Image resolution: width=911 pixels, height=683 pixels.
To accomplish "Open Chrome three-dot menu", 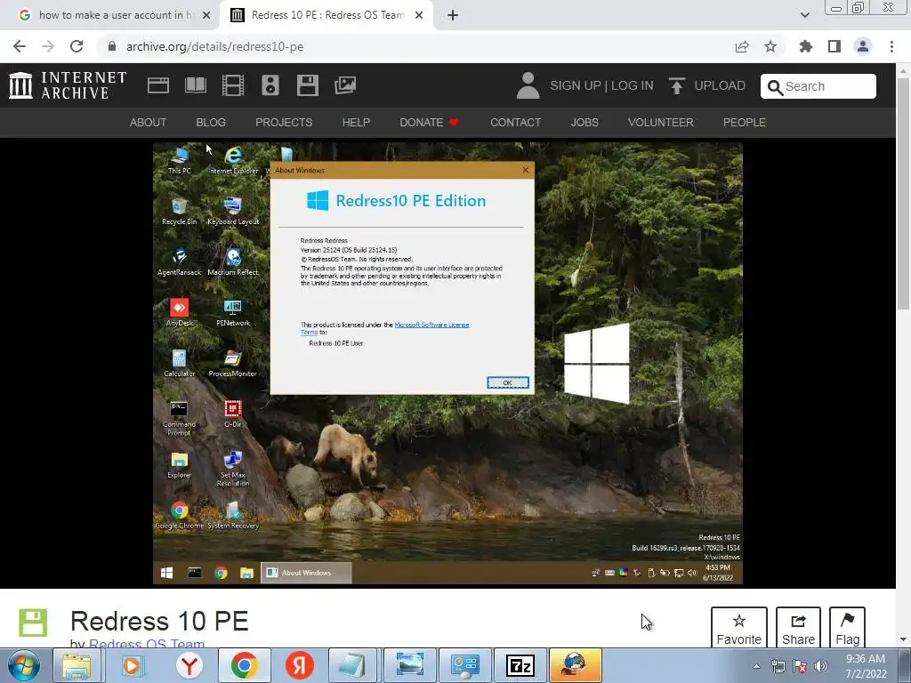I will point(891,46).
